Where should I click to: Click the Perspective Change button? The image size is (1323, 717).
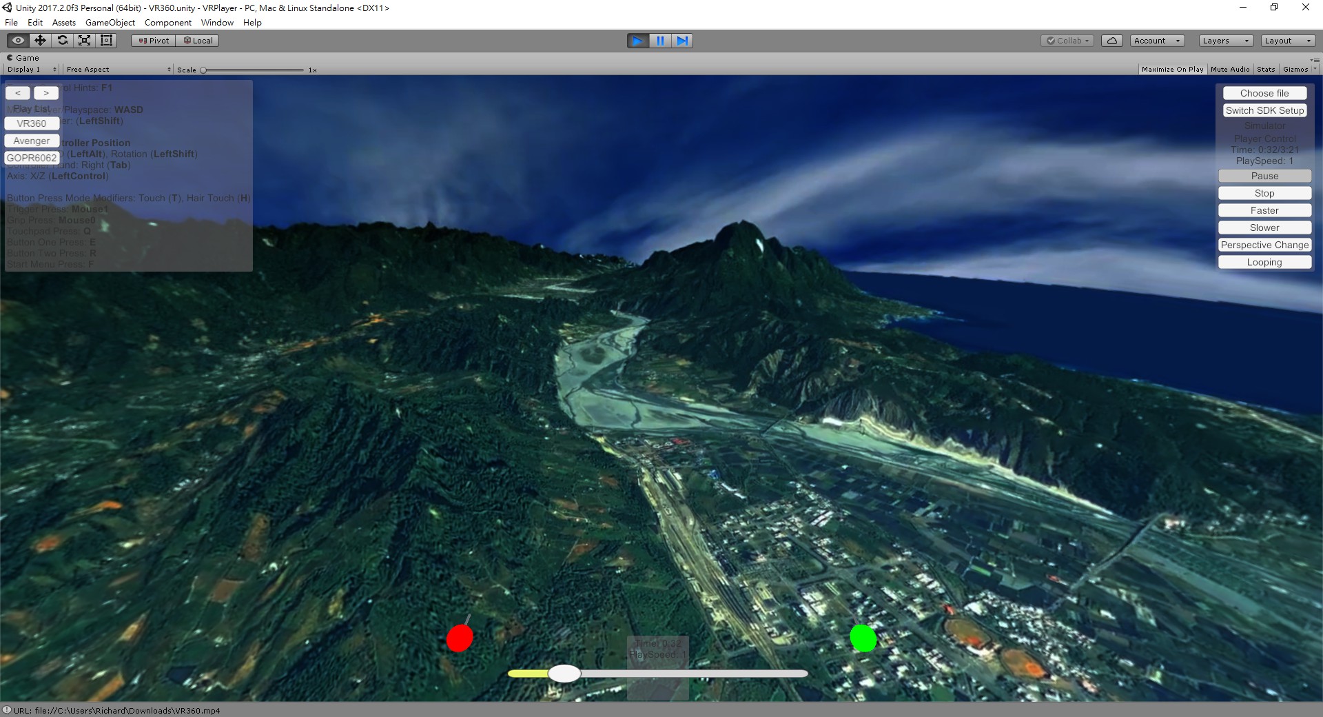(x=1264, y=245)
